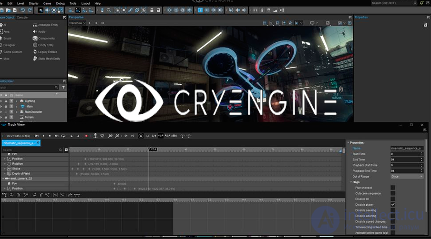Enable the Disable seeking checkbox

tap(393, 210)
